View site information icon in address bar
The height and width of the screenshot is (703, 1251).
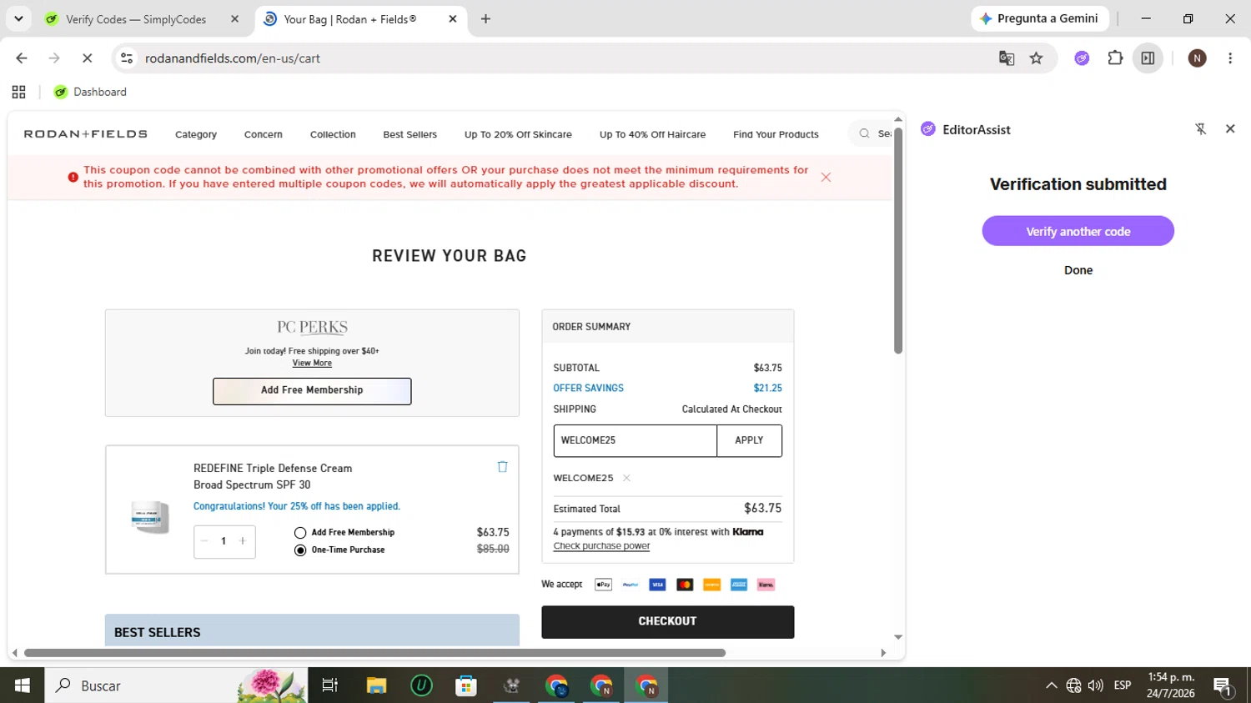[x=127, y=58]
